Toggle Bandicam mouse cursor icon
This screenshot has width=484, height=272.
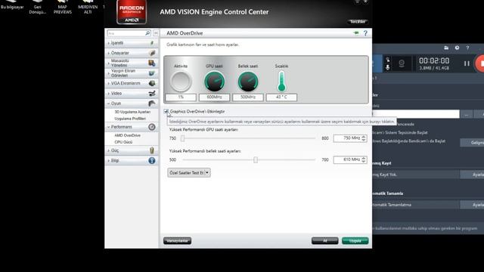click(x=388, y=60)
